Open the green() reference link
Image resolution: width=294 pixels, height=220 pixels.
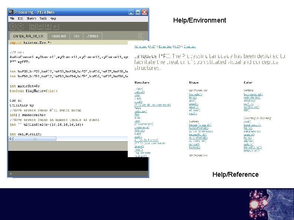[x=249, y=135]
